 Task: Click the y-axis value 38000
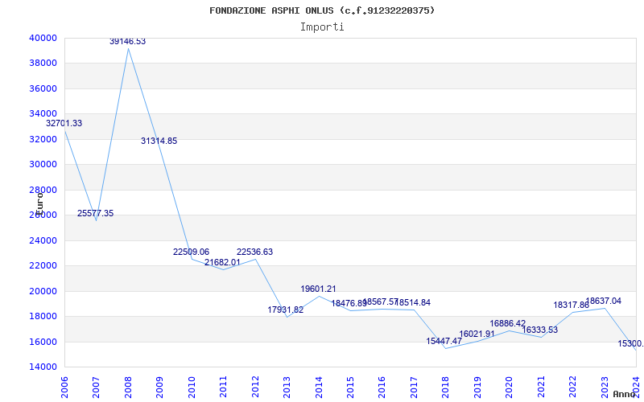pyautogui.click(x=43, y=64)
